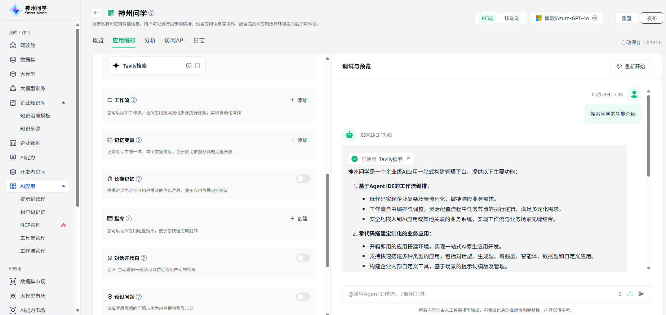Open model settings gear next to Azure-GPT-4o
The height and width of the screenshot is (315, 666).
click(x=595, y=18)
